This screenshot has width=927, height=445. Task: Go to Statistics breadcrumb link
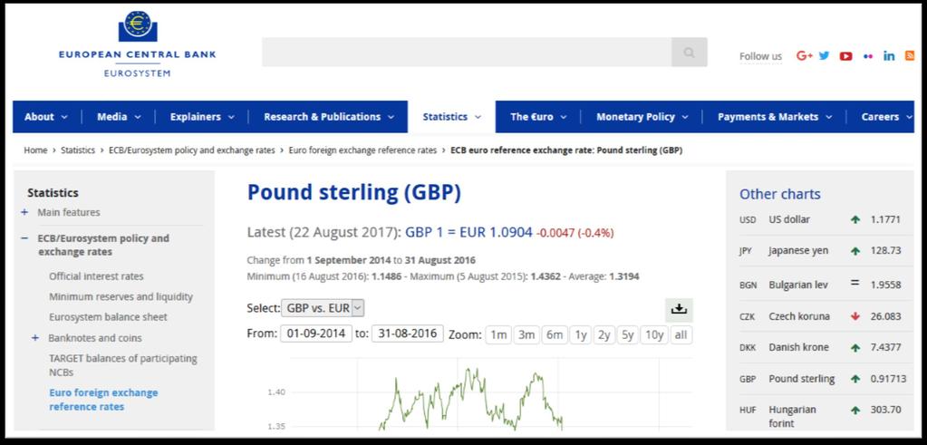(77, 150)
